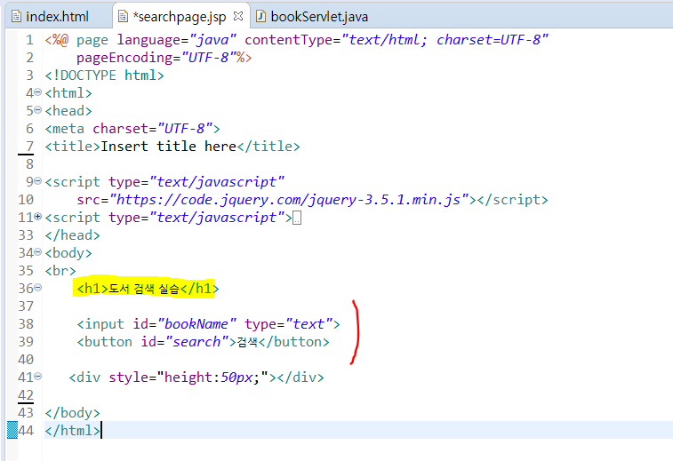Click line number 42 in the gutter
The width and height of the screenshot is (673, 461).
tap(26, 395)
